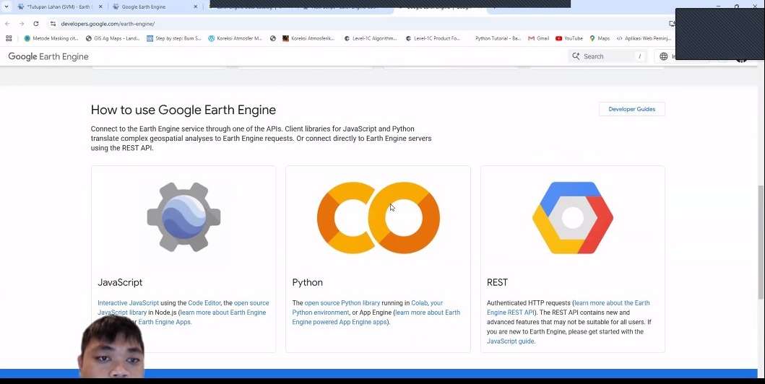Go back with browser back arrow
This screenshot has width=765, height=384.
coord(7,23)
